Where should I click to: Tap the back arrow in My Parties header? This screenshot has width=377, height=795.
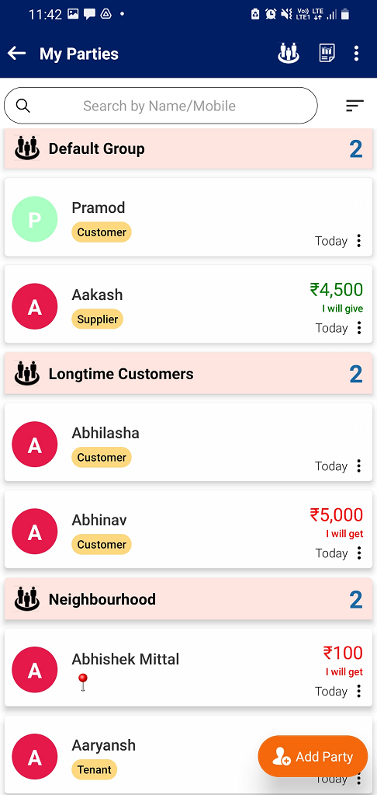pyautogui.click(x=17, y=54)
